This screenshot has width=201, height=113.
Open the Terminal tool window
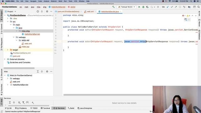pos(45,108)
